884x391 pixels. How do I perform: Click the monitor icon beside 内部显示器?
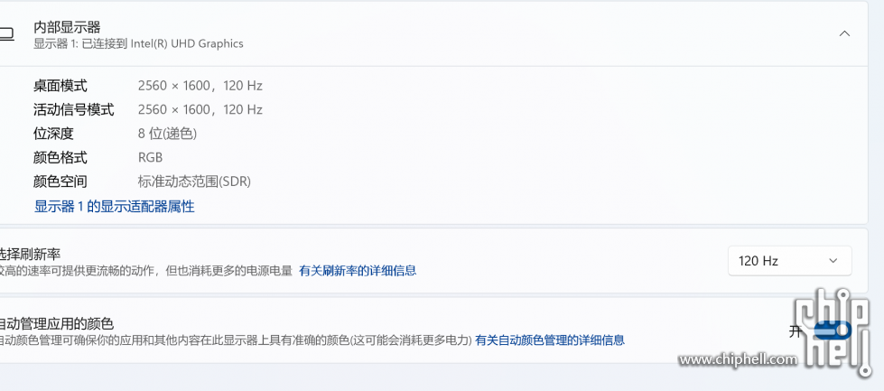coord(6,33)
